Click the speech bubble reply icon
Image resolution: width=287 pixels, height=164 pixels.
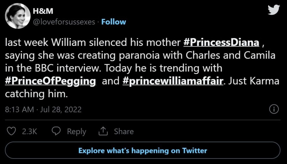pyautogui.click(x=56, y=131)
